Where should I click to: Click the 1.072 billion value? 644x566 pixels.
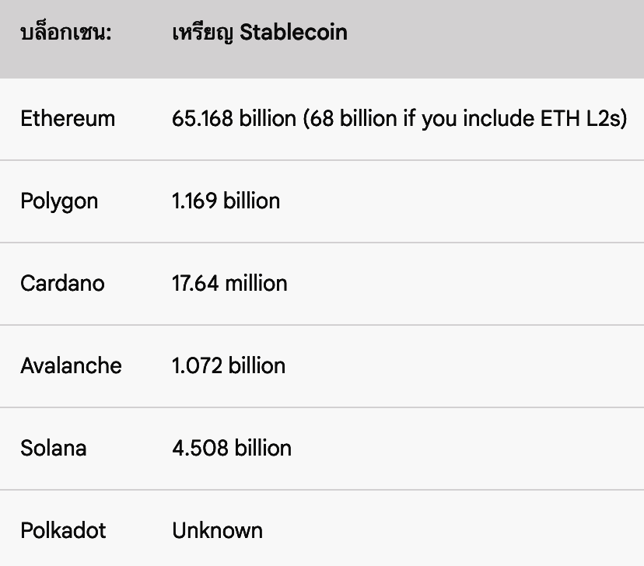pyautogui.click(x=229, y=366)
